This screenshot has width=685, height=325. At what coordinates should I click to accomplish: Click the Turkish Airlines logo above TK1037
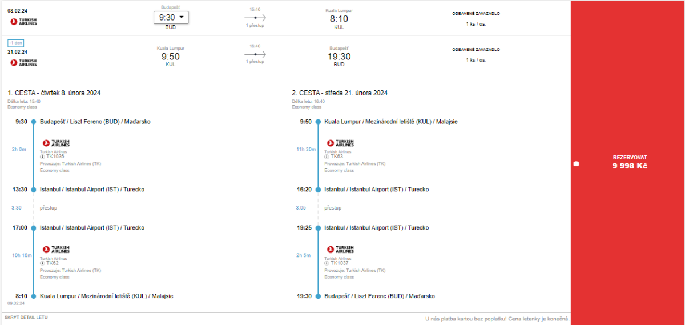(x=340, y=250)
